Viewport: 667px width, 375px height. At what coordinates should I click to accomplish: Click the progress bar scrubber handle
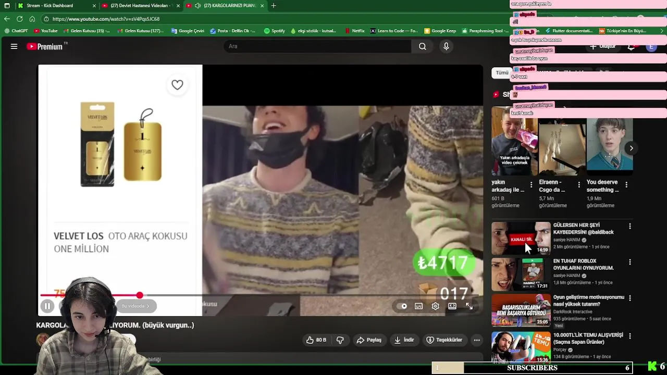coord(140,295)
